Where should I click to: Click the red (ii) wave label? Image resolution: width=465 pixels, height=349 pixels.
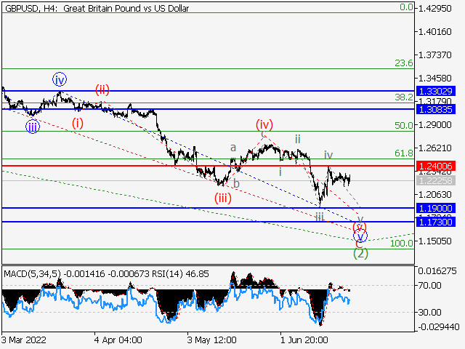coord(102,89)
